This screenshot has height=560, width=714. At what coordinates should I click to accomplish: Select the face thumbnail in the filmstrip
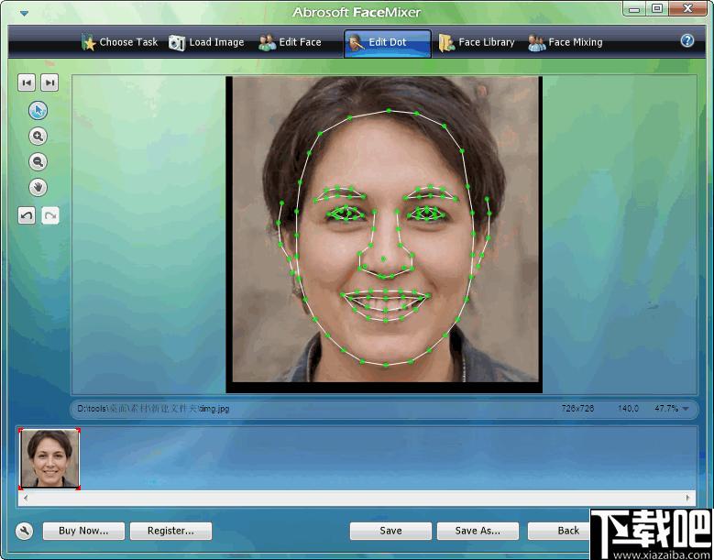pyautogui.click(x=49, y=459)
